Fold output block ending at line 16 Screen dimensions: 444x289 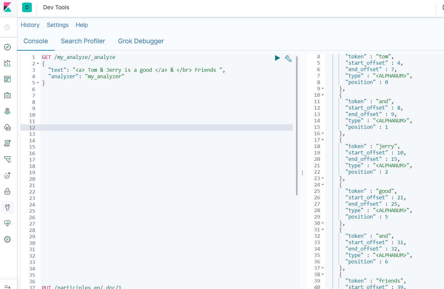pos(323,133)
